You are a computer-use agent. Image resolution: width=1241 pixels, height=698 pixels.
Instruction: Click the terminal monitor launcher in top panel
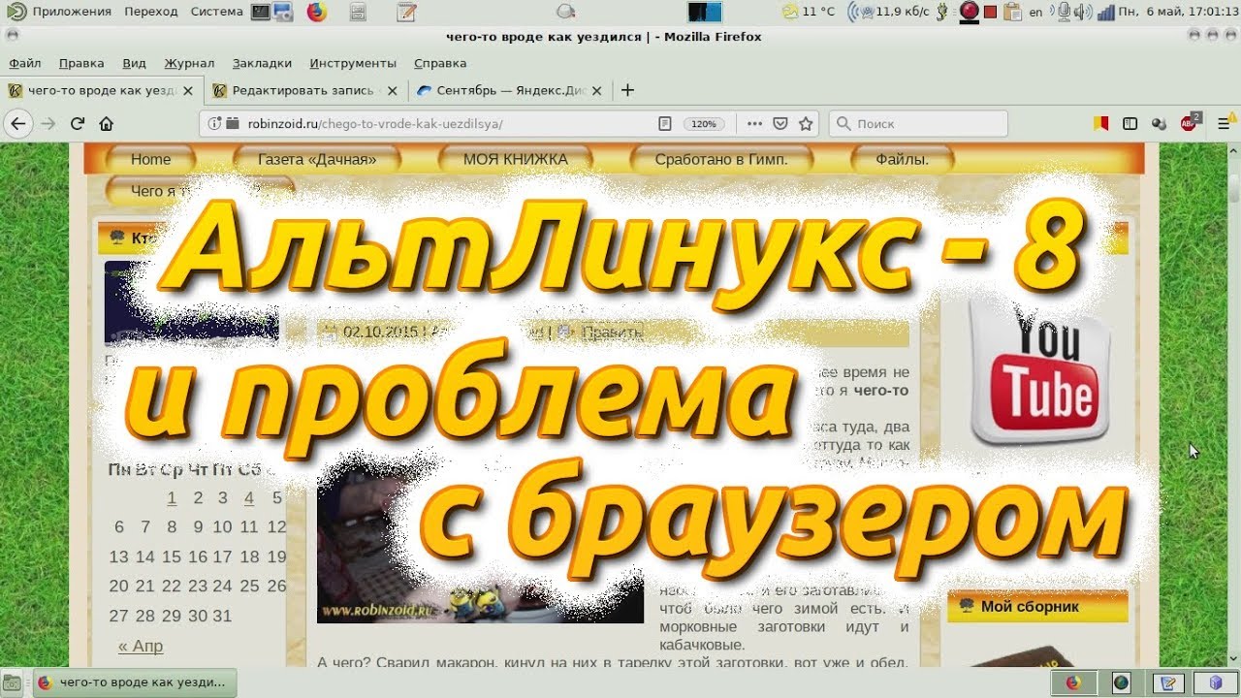pyautogui.click(x=260, y=13)
